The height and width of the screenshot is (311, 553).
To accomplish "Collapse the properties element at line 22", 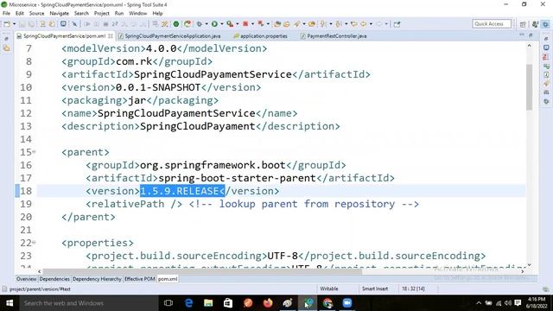I will (x=34, y=243).
